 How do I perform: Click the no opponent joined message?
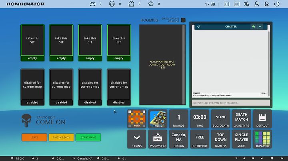(162, 65)
